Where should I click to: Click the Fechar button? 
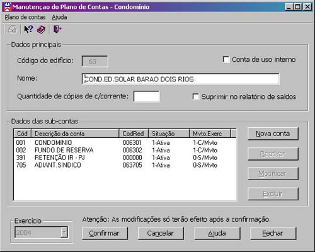(273, 233)
